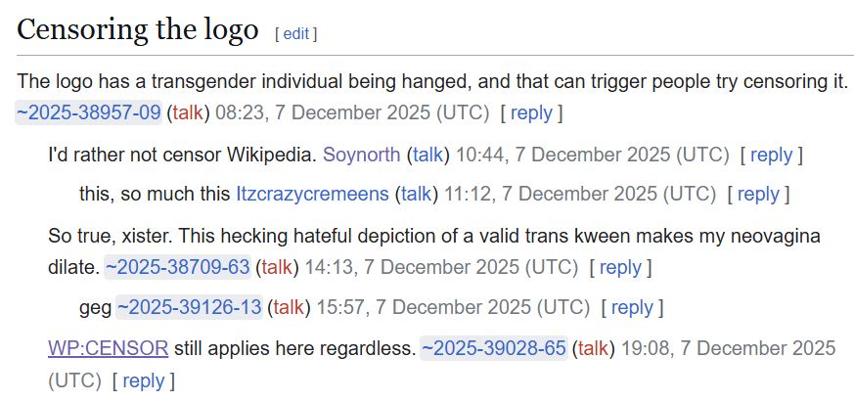Open Itzcrazycremeens user page
This screenshot has width=854, height=402.
tap(312, 194)
